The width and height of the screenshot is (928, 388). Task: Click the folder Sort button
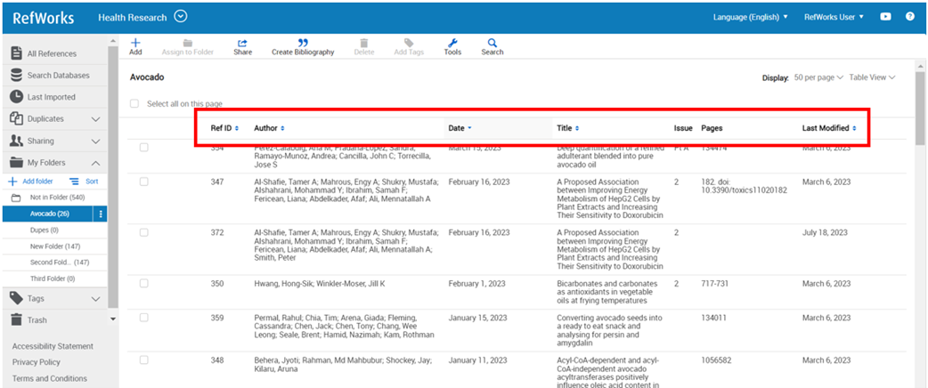84,182
